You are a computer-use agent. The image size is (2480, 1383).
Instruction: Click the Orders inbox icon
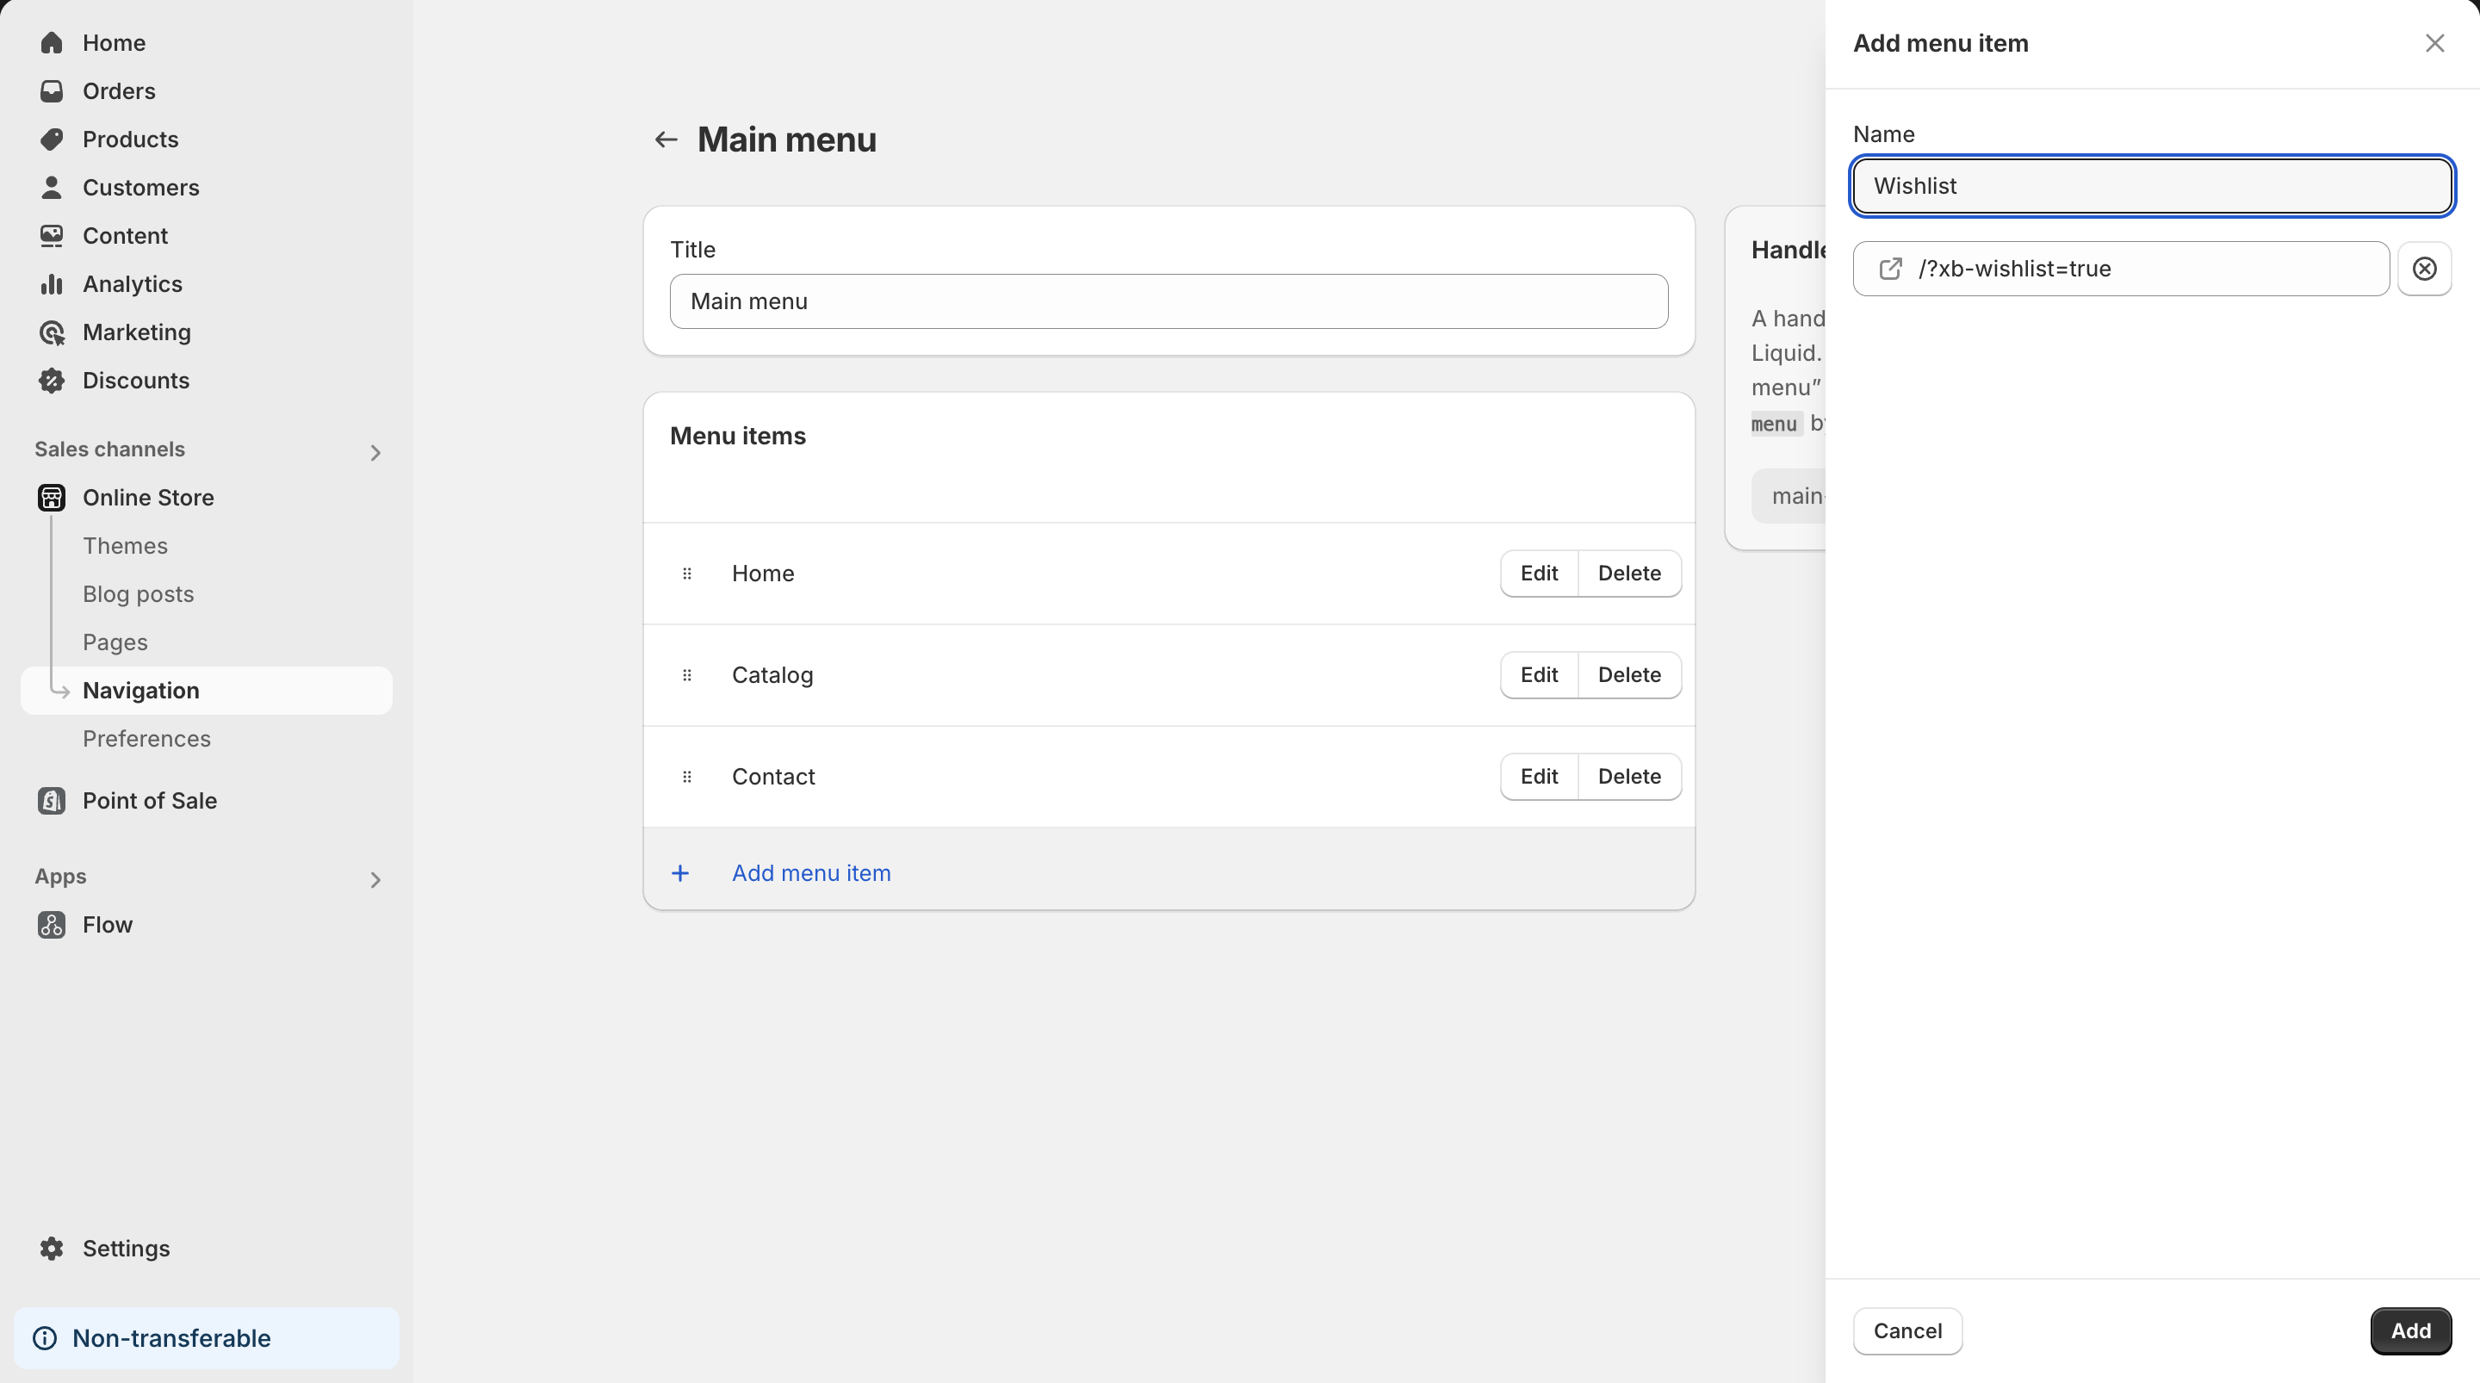51,90
